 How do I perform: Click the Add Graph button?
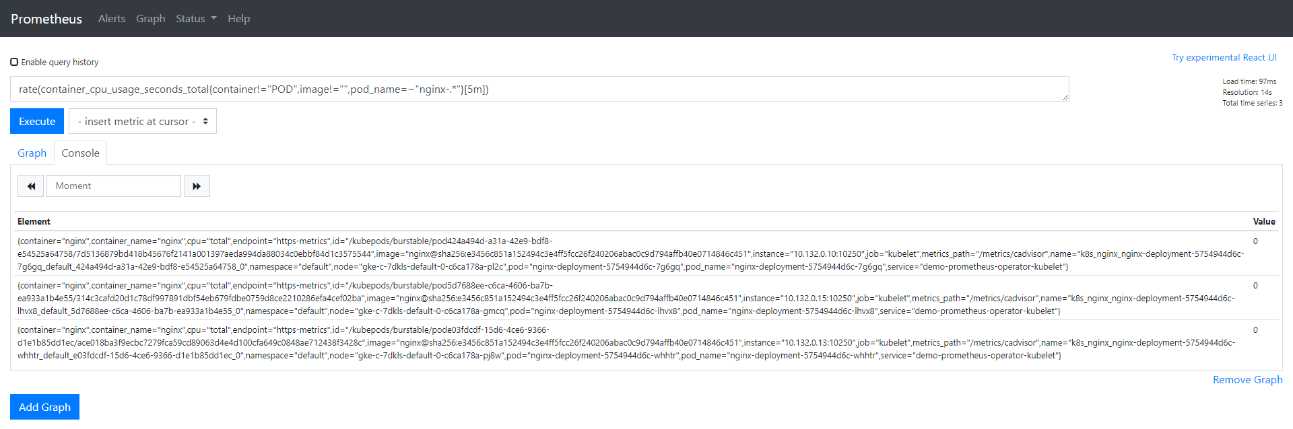[x=44, y=407]
